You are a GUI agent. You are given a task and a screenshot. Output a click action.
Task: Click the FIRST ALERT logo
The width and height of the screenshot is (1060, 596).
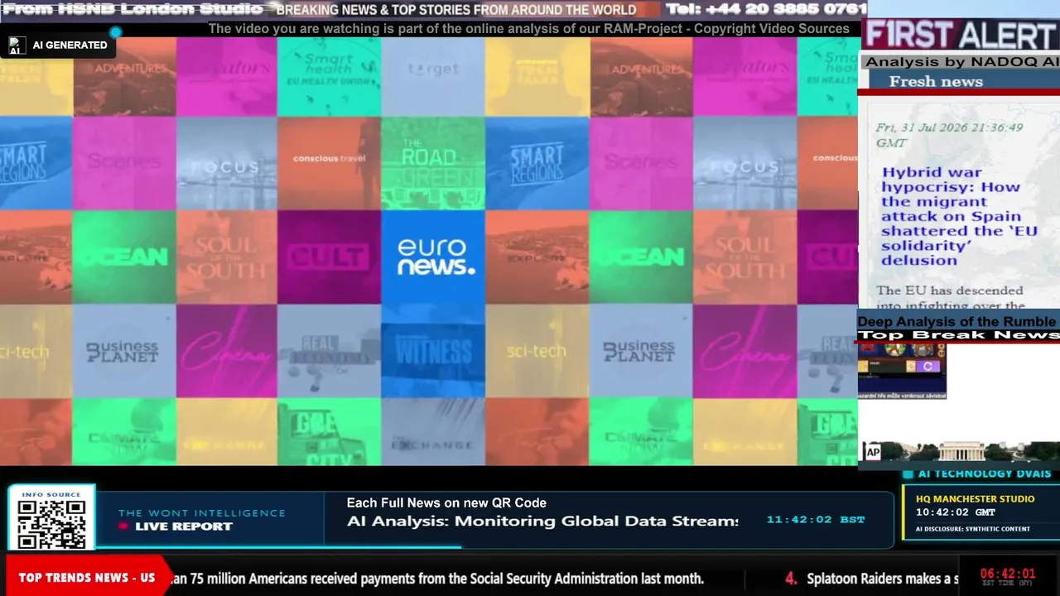pos(960,36)
